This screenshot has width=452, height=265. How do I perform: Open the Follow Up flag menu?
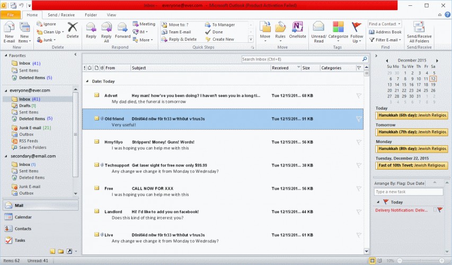[x=357, y=32]
